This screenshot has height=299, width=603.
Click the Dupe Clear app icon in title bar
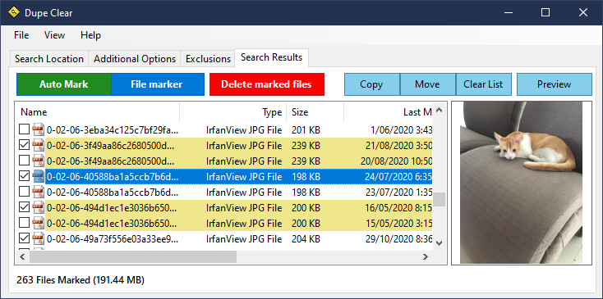pyautogui.click(x=13, y=12)
